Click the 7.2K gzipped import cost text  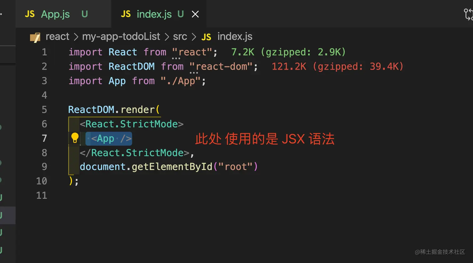coord(288,52)
